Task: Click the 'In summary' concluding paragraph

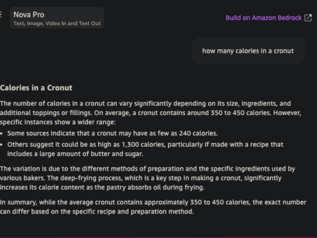Action: point(153,207)
